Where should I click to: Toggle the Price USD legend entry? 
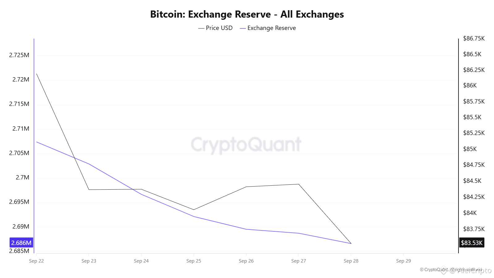coord(215,28)
